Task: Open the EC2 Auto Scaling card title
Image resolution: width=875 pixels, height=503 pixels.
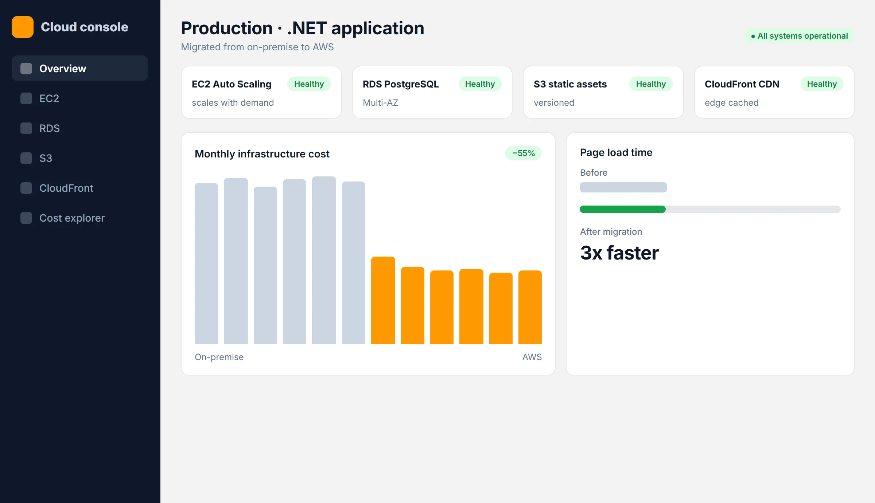Action: pos(232,84)
